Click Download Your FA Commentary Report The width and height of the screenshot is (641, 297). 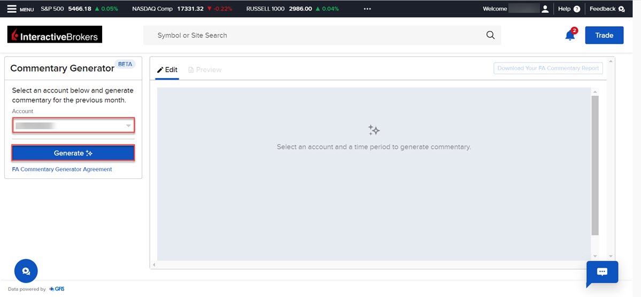[548, 68]
